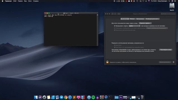Toggle require password checkbox
Screen dimensions: 178x100
coord(115,26)
